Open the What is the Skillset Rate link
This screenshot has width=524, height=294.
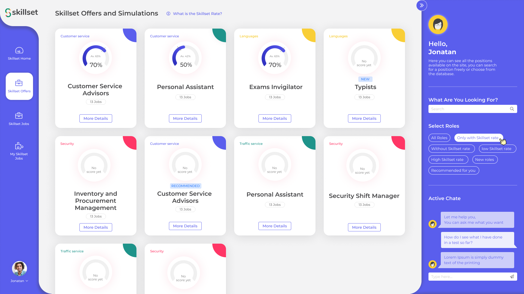point(197,14)
